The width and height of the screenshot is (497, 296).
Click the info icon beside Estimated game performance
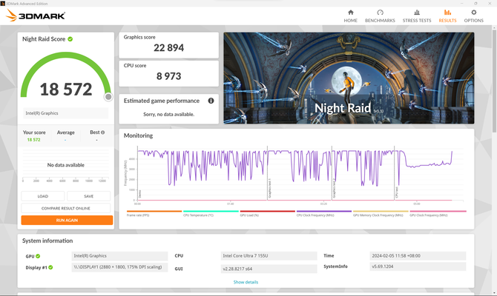(211, 101)
